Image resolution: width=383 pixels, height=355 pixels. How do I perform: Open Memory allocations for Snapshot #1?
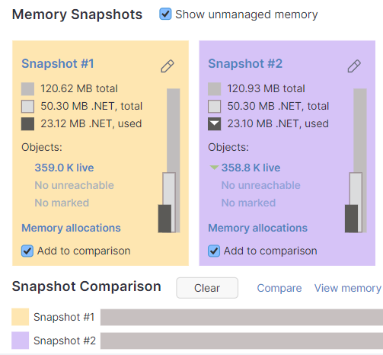point(71,228)
